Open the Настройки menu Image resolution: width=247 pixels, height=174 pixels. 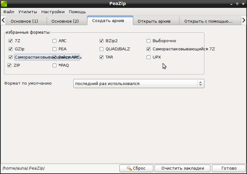click(53, 12)
